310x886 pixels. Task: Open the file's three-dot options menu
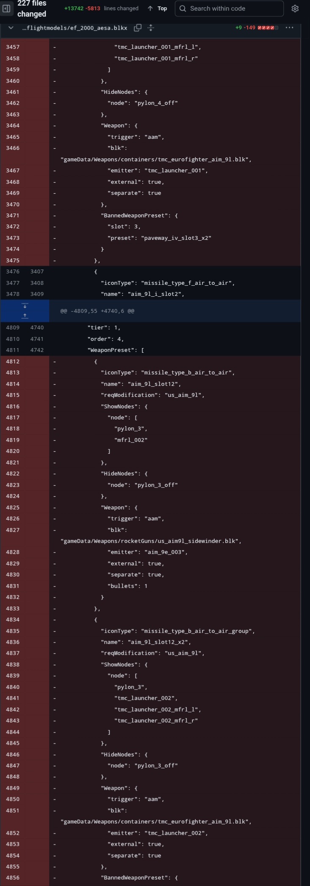[x=289, y=28]
